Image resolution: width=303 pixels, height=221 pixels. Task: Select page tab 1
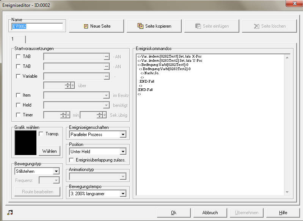point(17,39)
